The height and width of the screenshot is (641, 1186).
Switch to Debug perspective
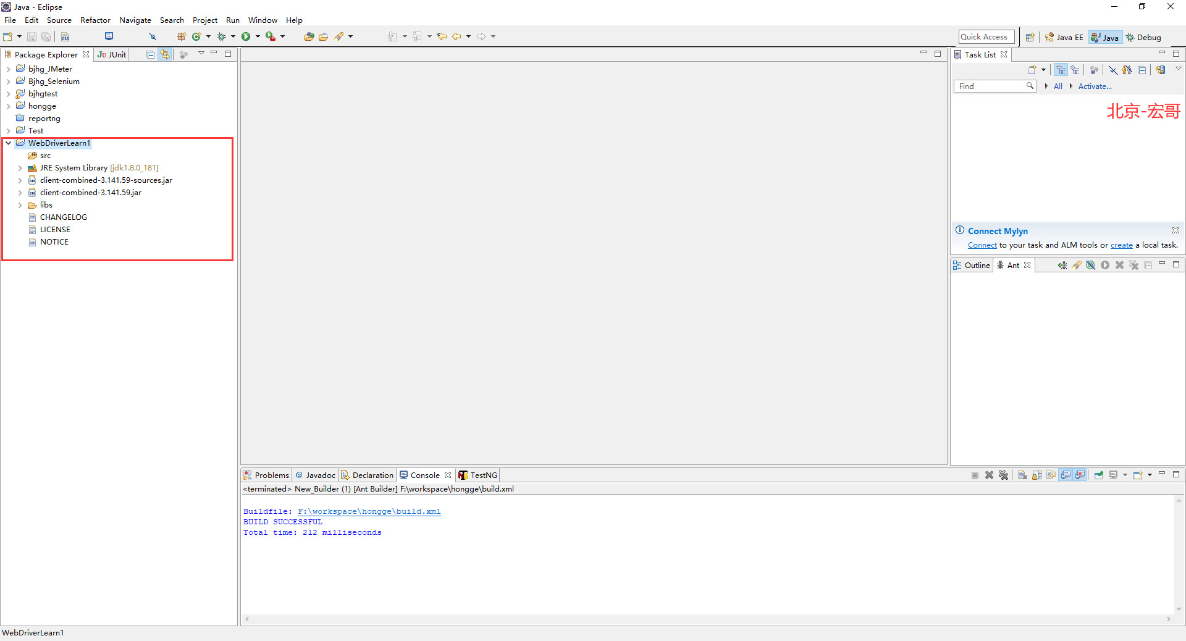[1143, 37]
